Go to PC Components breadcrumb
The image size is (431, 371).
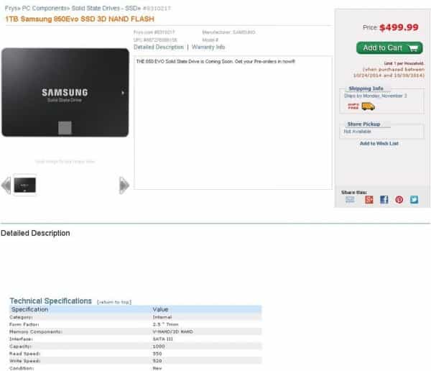[44, 8]
